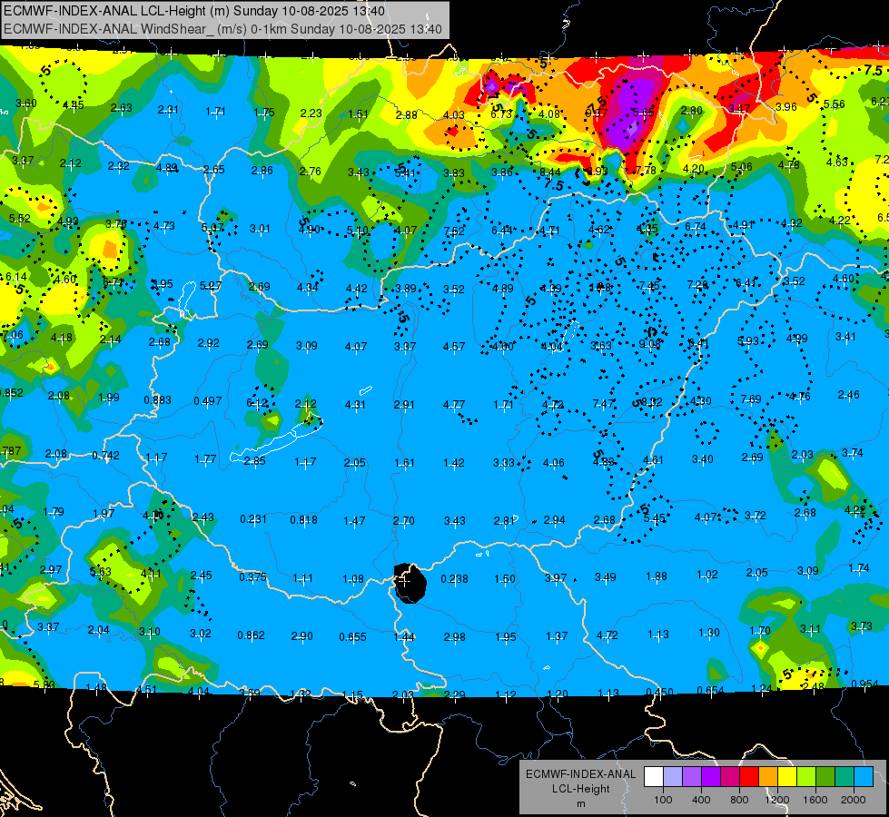Screen dimensions: 889x817
Task: Select the orange legend color swatch
Action: click(x=768, y=777)
